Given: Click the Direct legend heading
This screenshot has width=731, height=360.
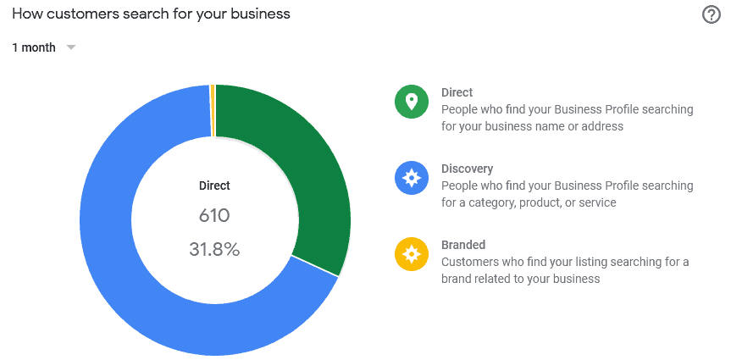Looking at the screenshot, I should tap(457, 92).
